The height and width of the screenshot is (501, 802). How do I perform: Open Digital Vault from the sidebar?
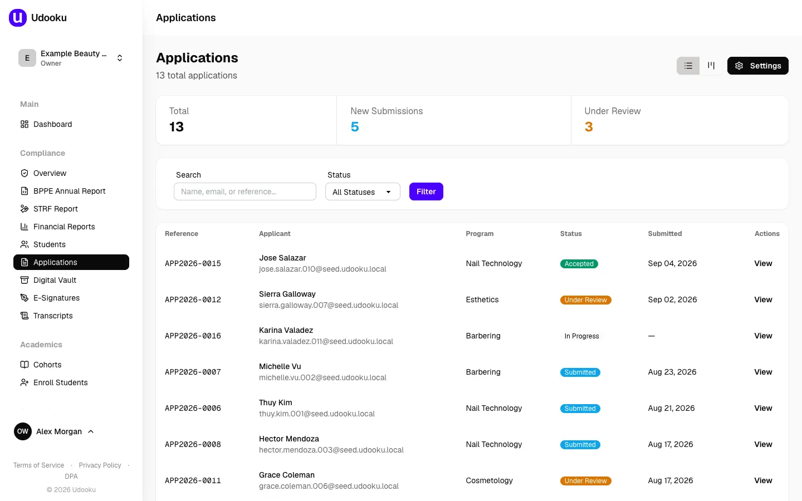click(x=71, y=280)
